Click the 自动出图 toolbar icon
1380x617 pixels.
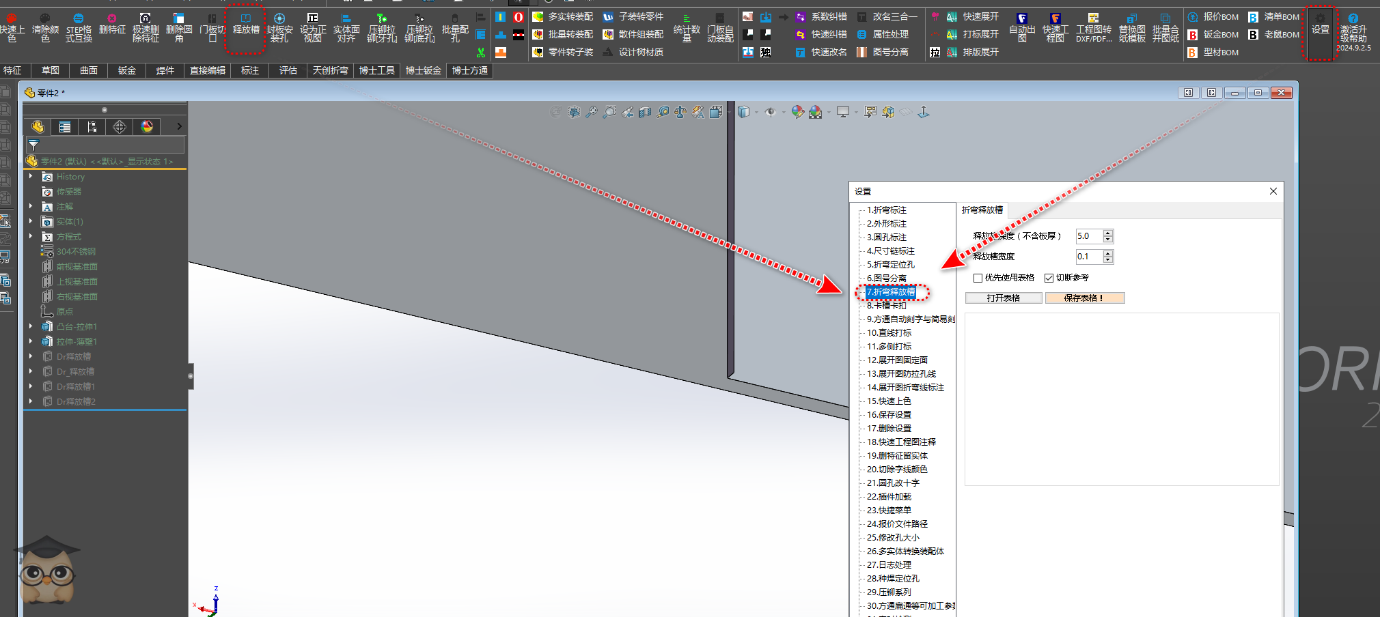click(1022, 27)
